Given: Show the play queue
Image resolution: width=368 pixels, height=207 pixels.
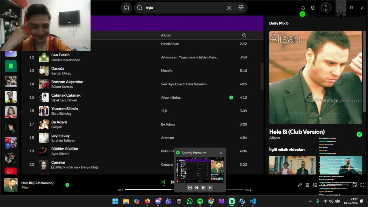Looking at the screenshot, I should click(x=307, y=185).
